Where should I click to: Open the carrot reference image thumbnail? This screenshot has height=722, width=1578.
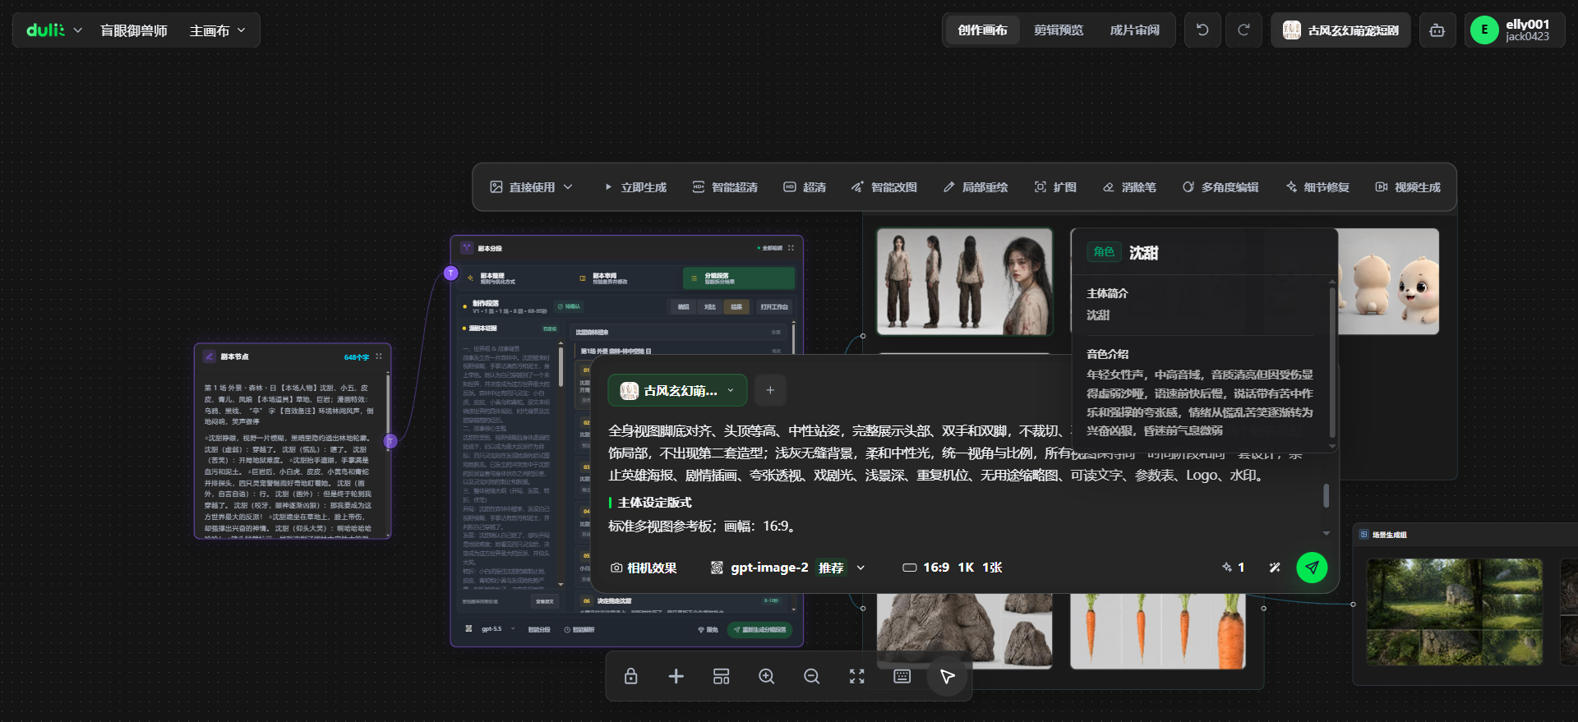tap(1157, 631)
